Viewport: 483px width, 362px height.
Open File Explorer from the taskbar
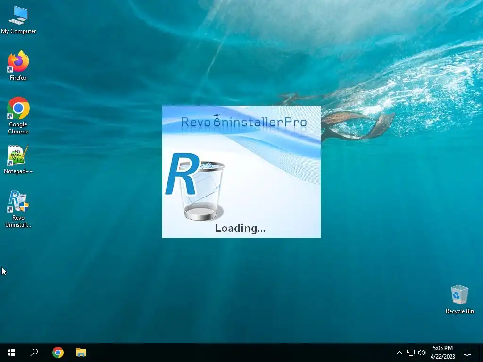(81, 353)
